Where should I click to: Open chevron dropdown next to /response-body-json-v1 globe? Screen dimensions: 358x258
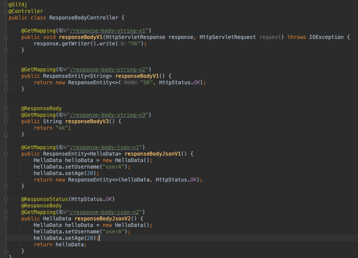click(65, 147)
